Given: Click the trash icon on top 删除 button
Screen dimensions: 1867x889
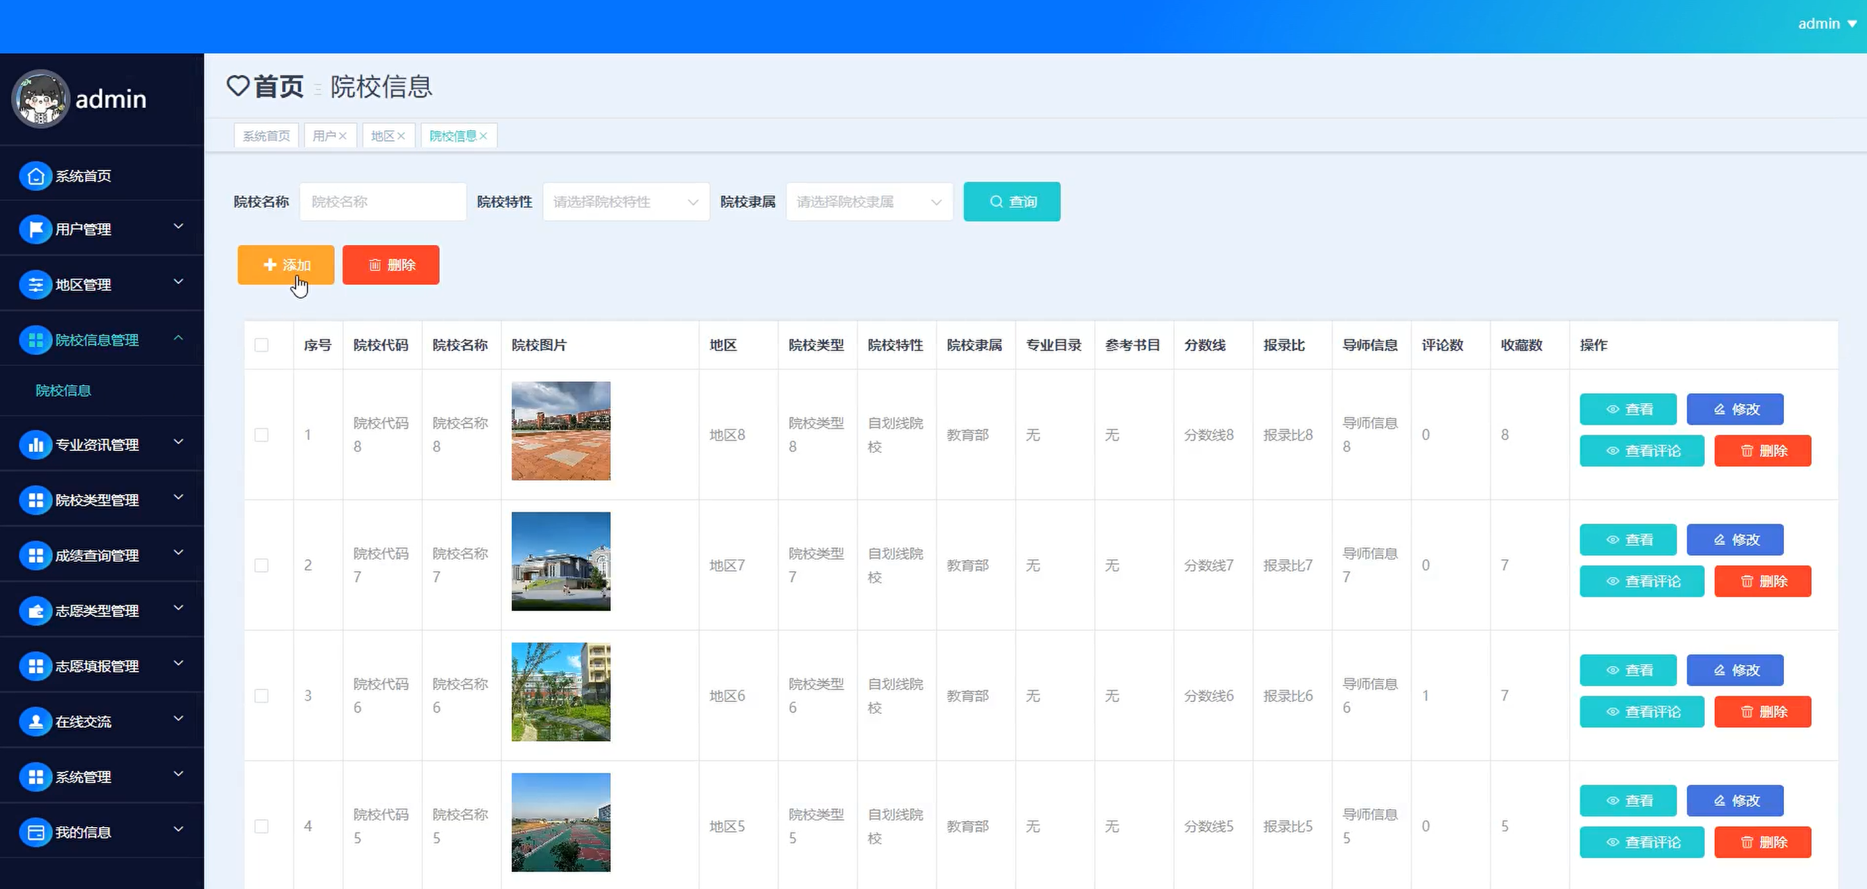Looking at the screenshot, I should point(375,265).
